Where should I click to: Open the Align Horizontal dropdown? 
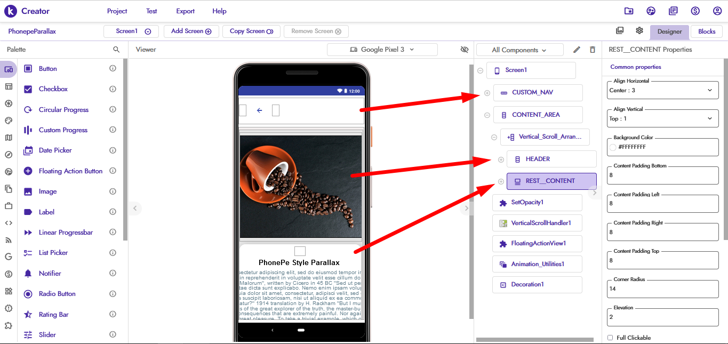coord(662,91)
